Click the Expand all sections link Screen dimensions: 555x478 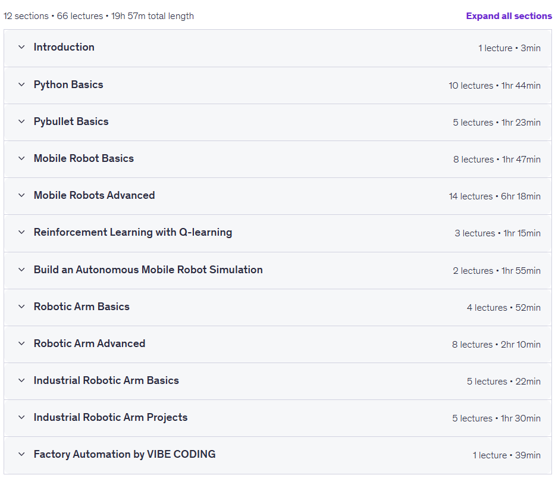509,16
